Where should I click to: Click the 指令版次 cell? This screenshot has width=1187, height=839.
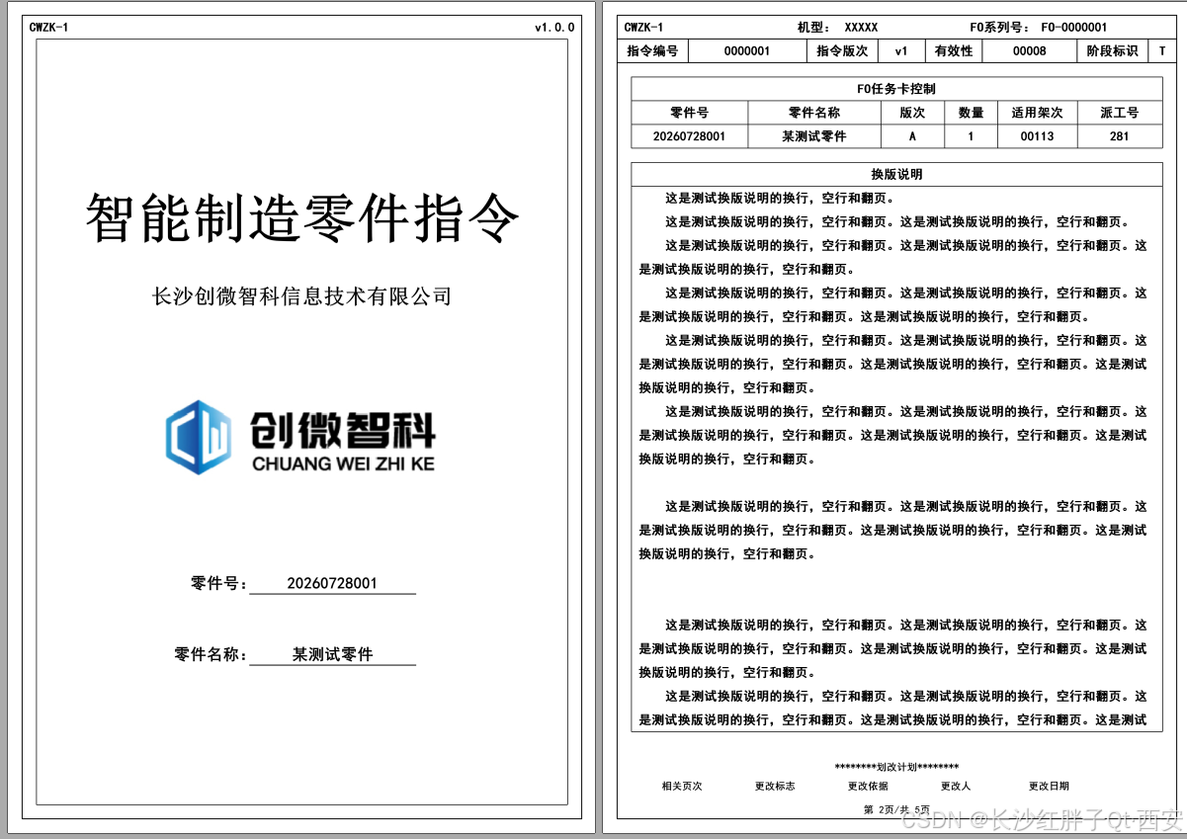pos(842,51)
